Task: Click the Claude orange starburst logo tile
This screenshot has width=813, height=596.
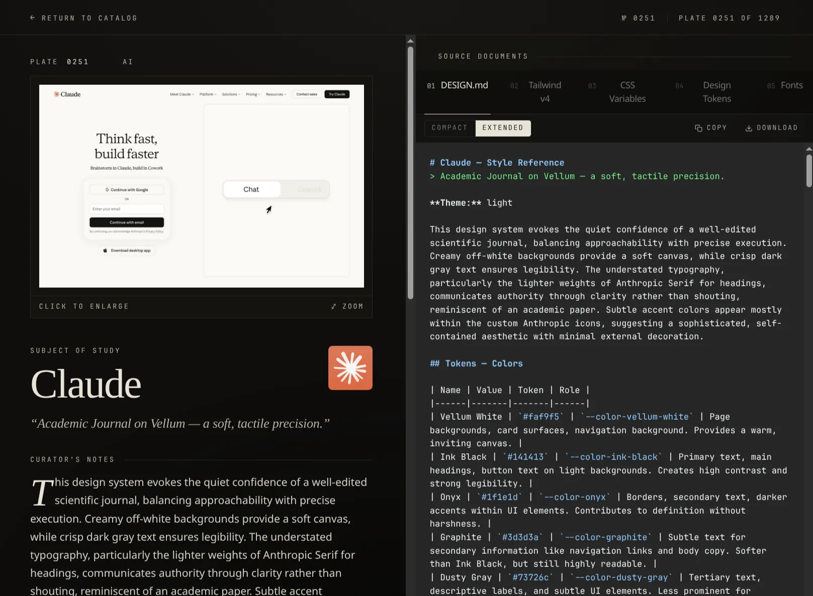Action: pos(350,368)
